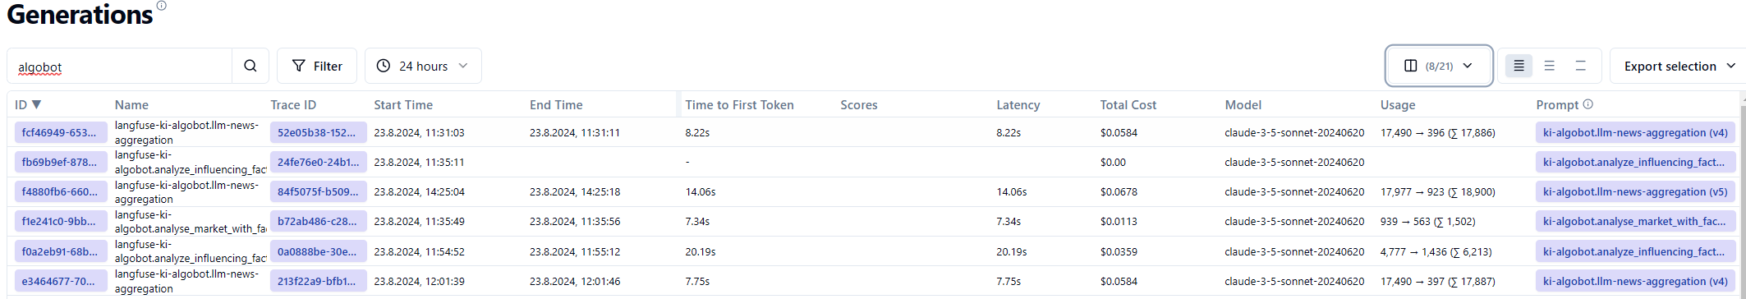This screenshot has height=299, width=1746.
Task: Click the ID column sort arrow
Action: click(x=36, y=104)
